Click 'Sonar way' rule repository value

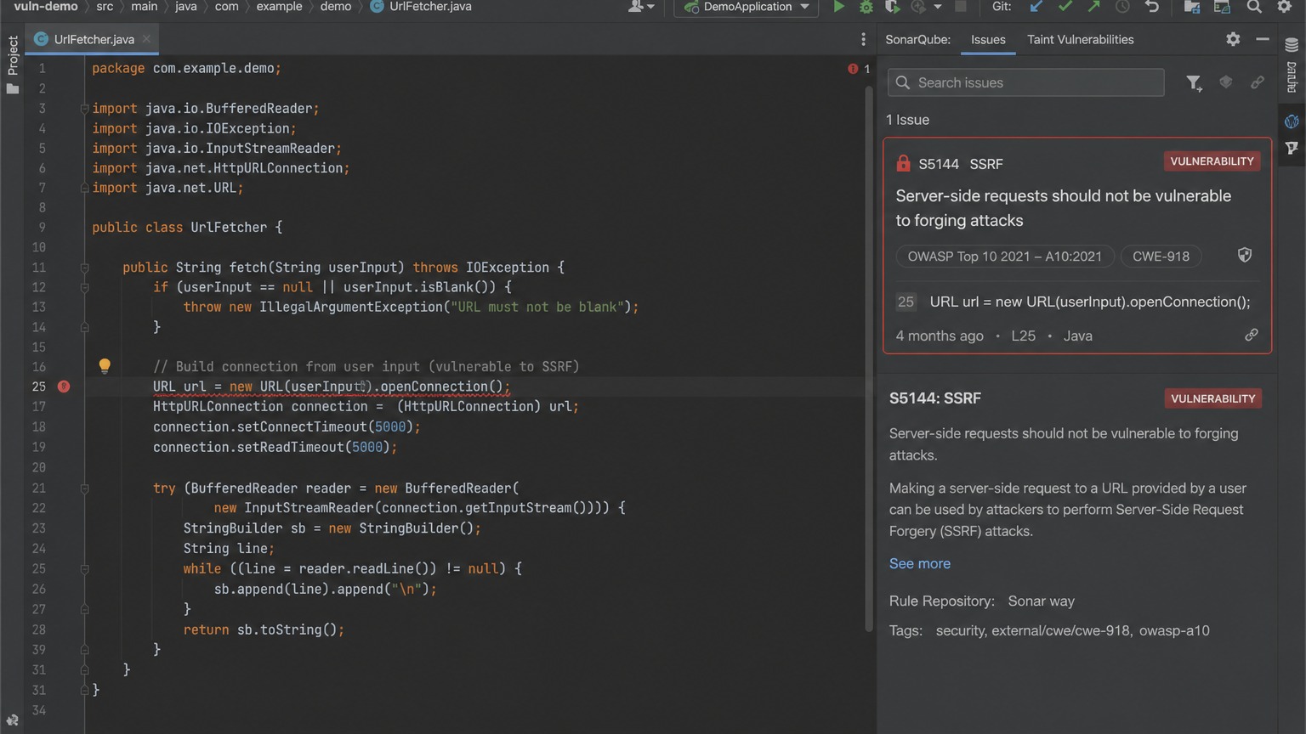click(1041, 601)
